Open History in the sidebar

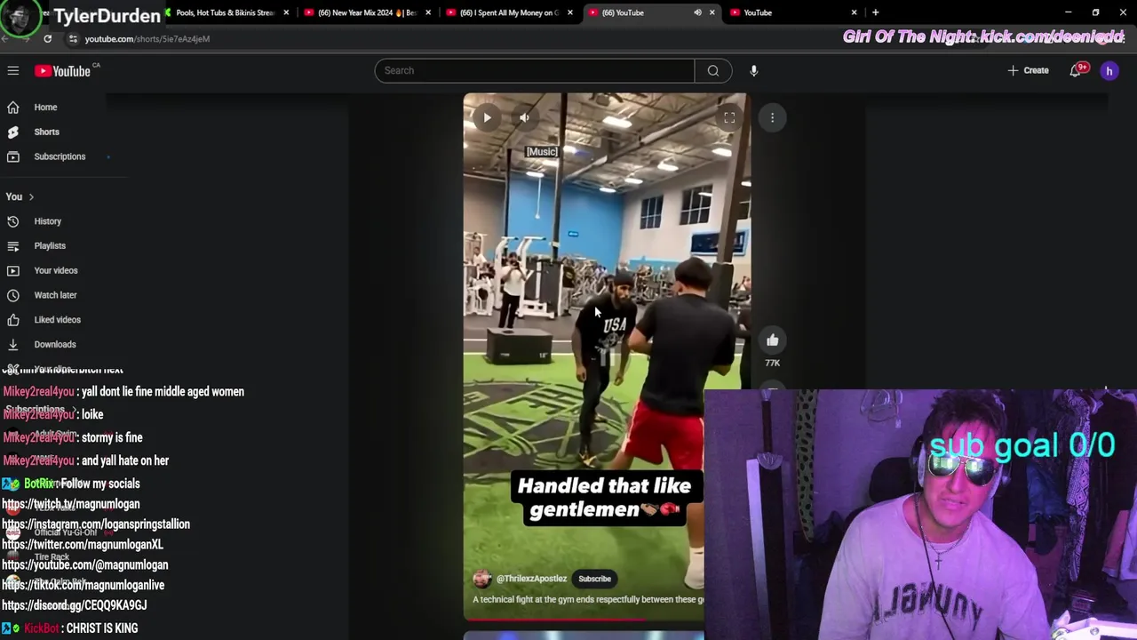(x=48, y=221)
